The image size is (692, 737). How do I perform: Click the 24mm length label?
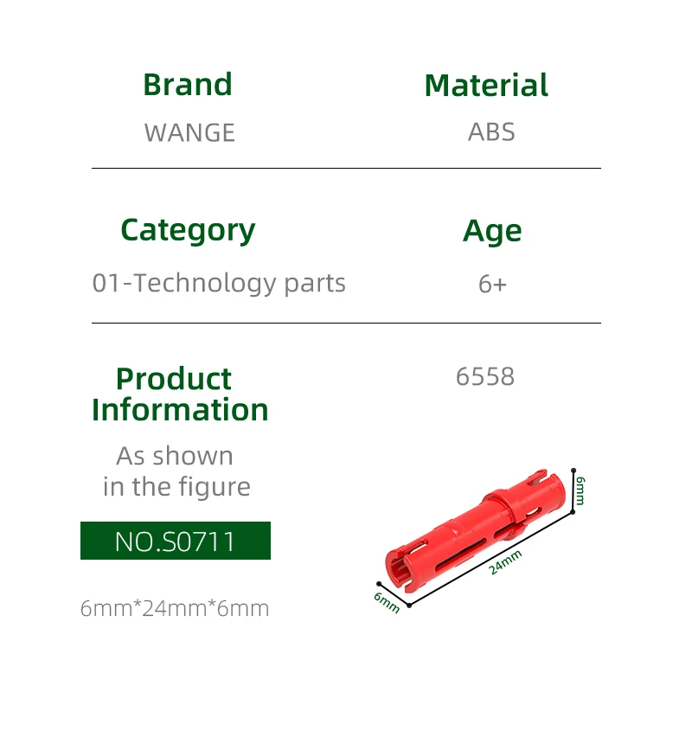505,562
